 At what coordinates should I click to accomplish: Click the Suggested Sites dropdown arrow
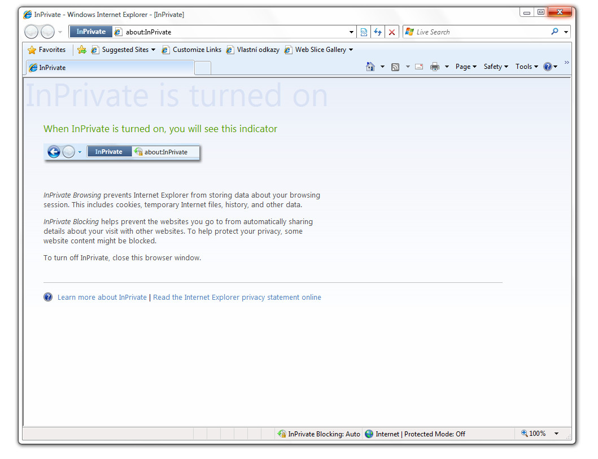[154, 50]
